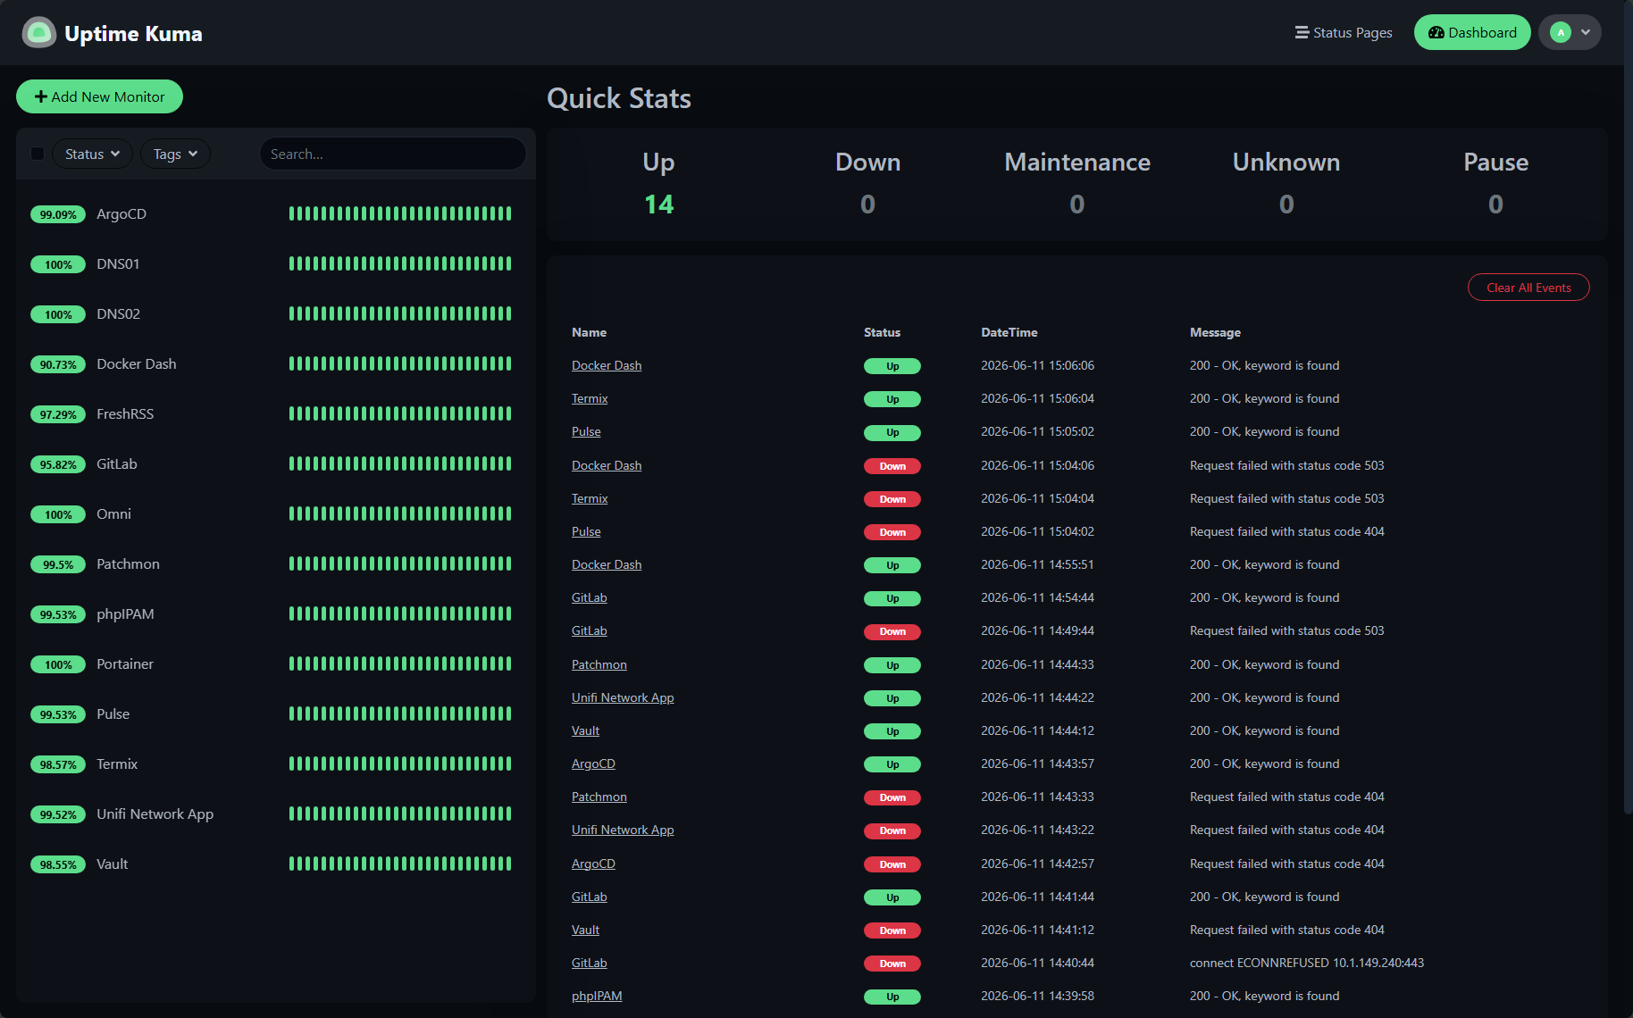The height and width of the screenshot is (1018, 1633).
Task: Open the Tags filter dropdown
Action: click(x=175, y=154)
